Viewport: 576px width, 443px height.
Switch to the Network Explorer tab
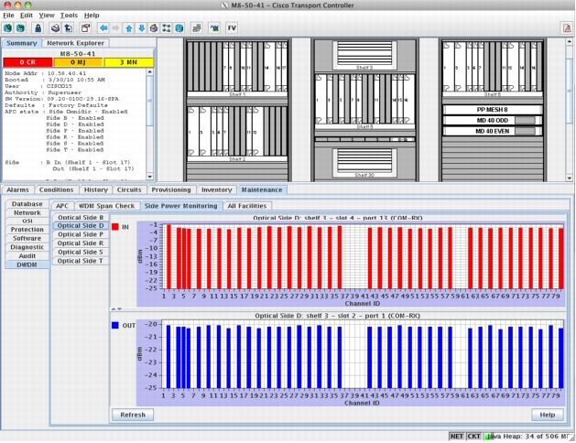pos(75,43)
